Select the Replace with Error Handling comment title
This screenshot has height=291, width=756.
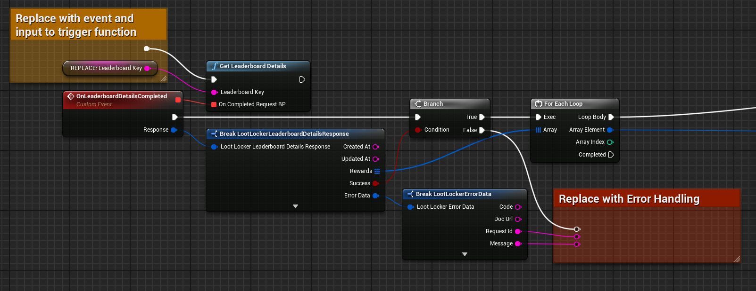click(629, 199)
